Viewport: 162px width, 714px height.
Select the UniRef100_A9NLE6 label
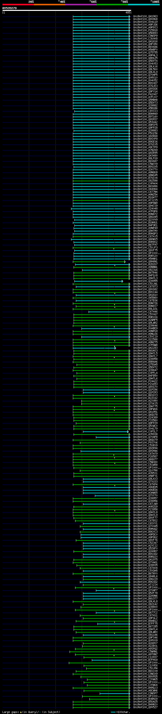(x=145, y=334)
